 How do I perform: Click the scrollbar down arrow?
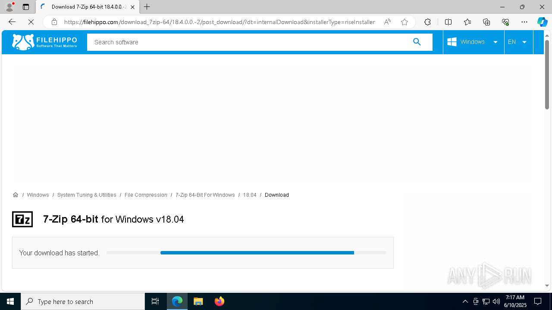point(547,285)
